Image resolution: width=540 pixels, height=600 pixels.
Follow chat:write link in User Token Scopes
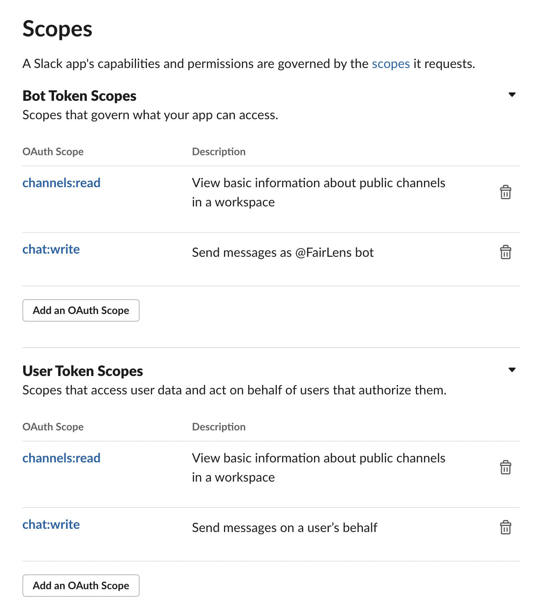click(x=51, y=525)
